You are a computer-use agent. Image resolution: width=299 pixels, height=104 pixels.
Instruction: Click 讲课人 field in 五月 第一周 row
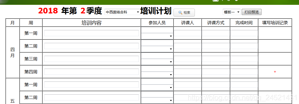pyautogui.click(x=188, y=85)
